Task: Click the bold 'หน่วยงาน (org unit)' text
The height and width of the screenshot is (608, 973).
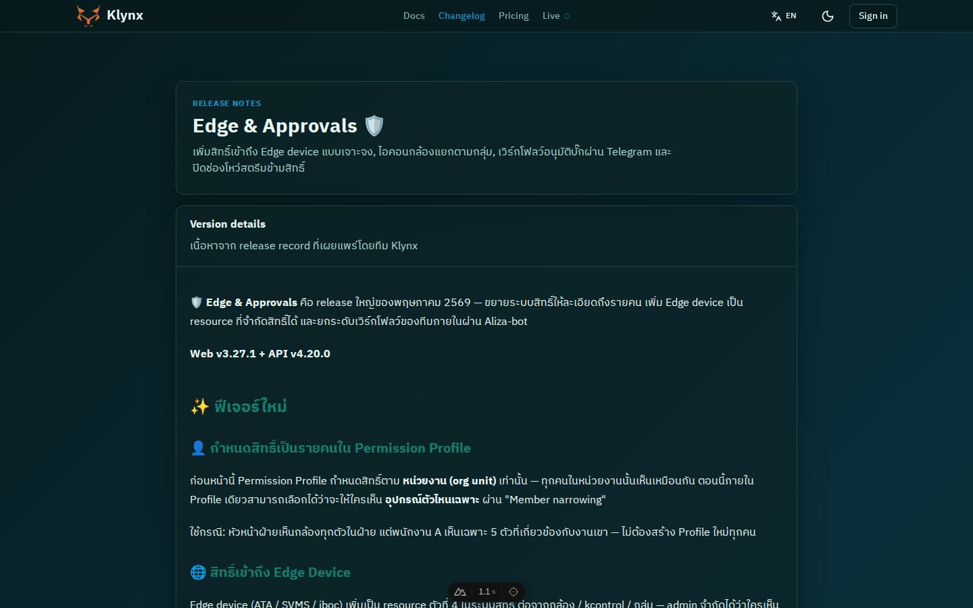Action: click(449, 480)
